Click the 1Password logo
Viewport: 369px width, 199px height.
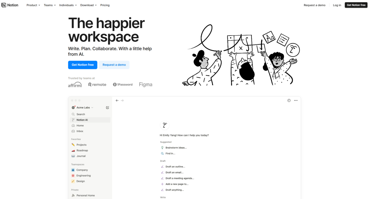(123, 85)
